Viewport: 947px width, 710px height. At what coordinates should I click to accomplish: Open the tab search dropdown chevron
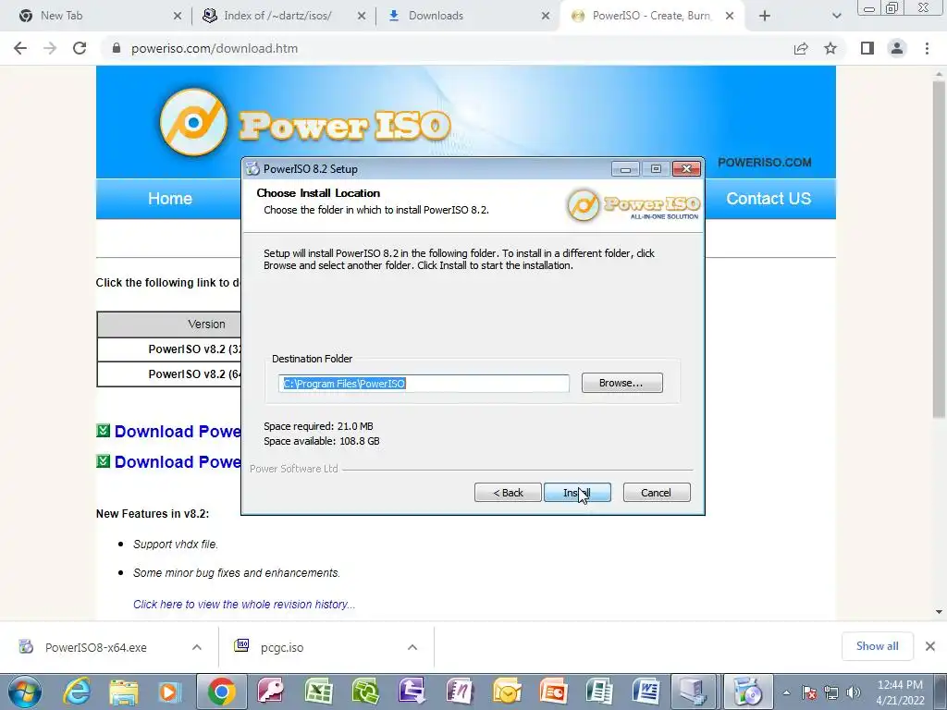click(836, 16)
